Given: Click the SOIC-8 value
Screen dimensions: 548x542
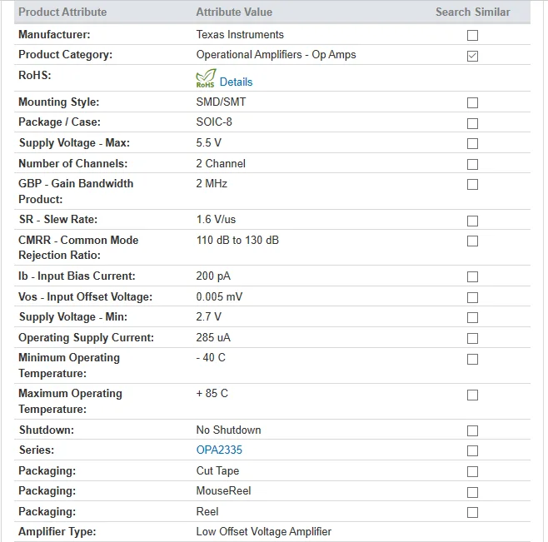Looking at the screenshot, I should 214,122.
